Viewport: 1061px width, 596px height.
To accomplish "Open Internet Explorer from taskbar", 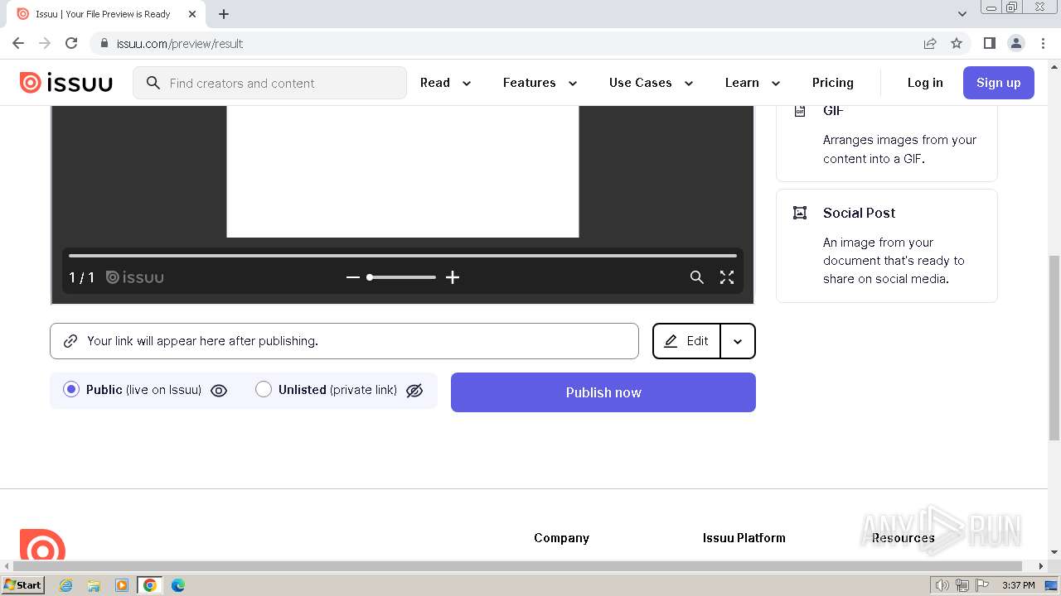I will 65,585.
